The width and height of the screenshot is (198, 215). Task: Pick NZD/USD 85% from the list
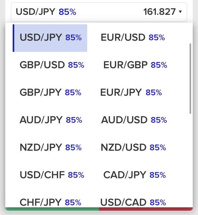(133, 147)
